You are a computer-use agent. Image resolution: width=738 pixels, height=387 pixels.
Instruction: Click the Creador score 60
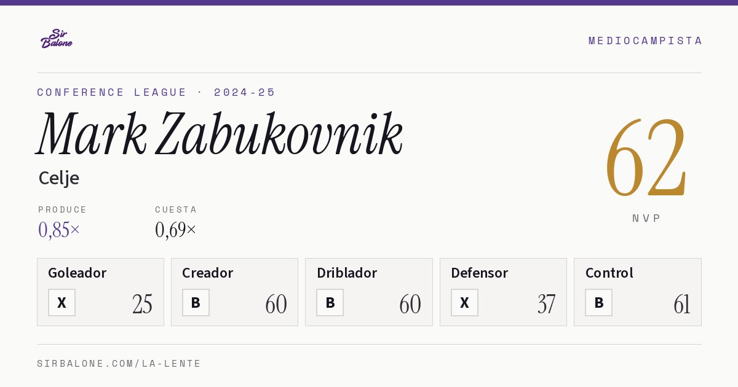(276, 304)
